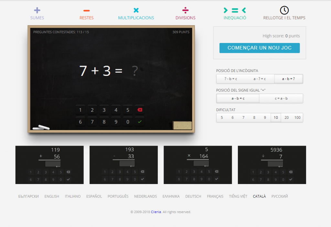Click the plus icon above Sumes
Viewport: 331px width, 227px height.
coord(37,10)
